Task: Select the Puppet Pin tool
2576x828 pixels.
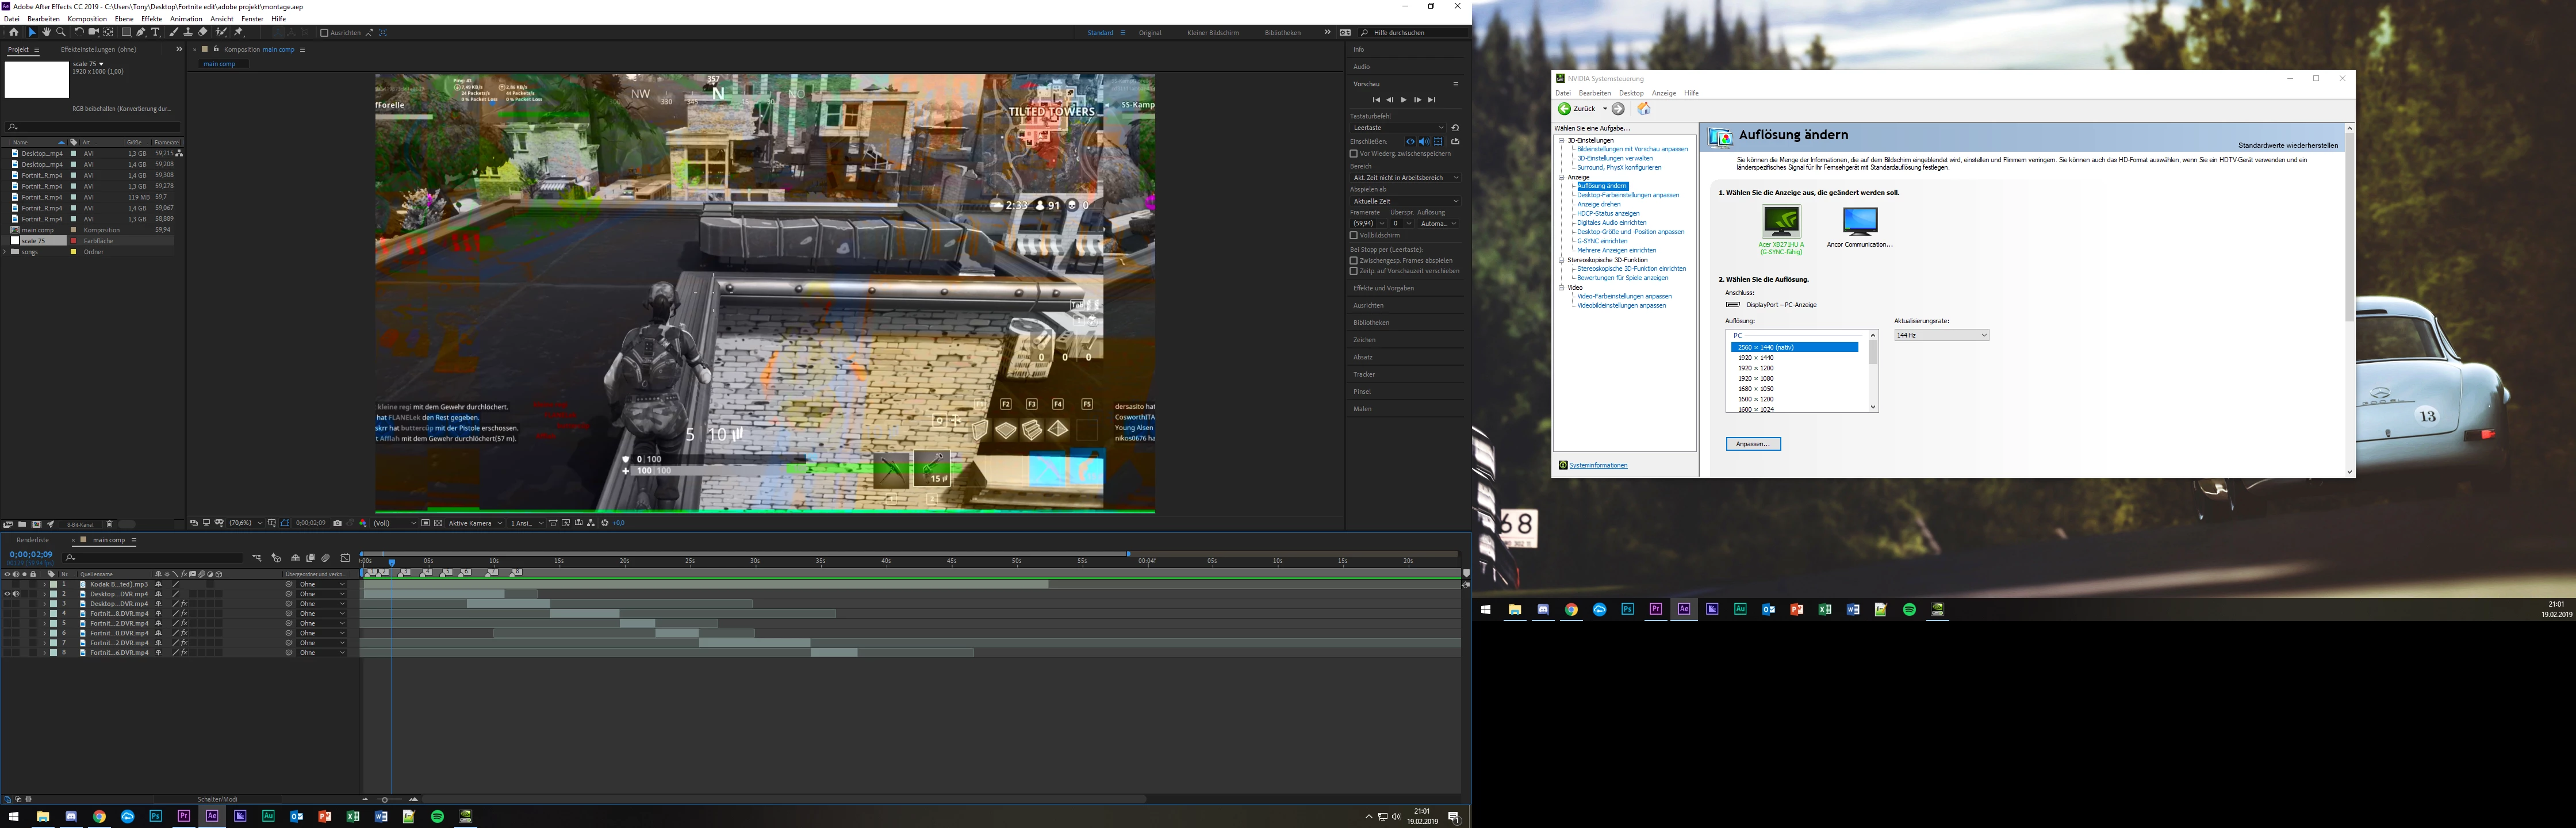Action: tap(238, 32)
